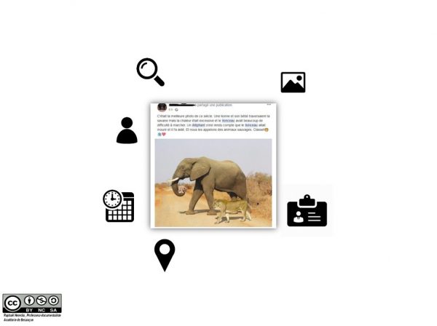Open the post's three-dot options menu
The width and height of the screenshot is (437, 326).
269,105
